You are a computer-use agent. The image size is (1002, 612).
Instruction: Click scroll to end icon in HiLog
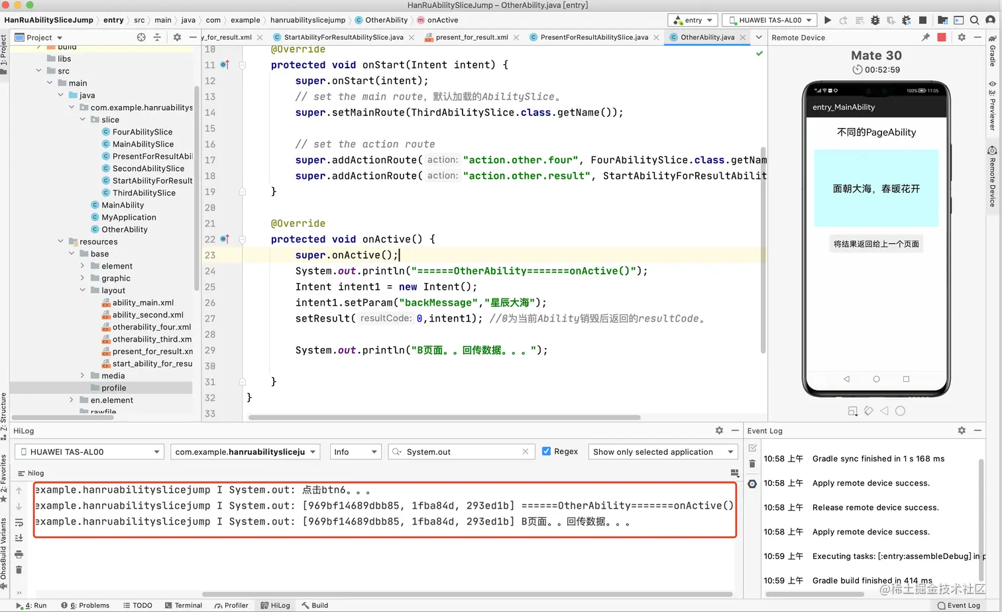19,538
